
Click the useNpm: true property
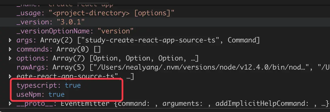(40, 94)
